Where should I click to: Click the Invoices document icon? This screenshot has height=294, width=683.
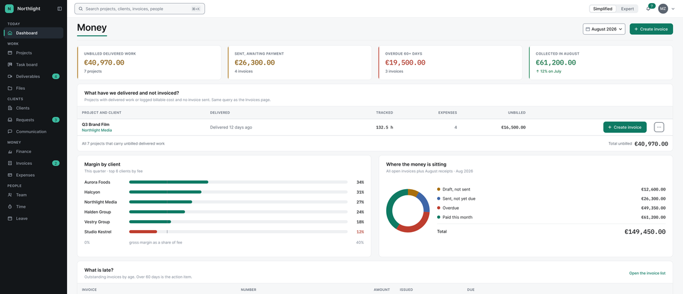(x=10, y=163)
